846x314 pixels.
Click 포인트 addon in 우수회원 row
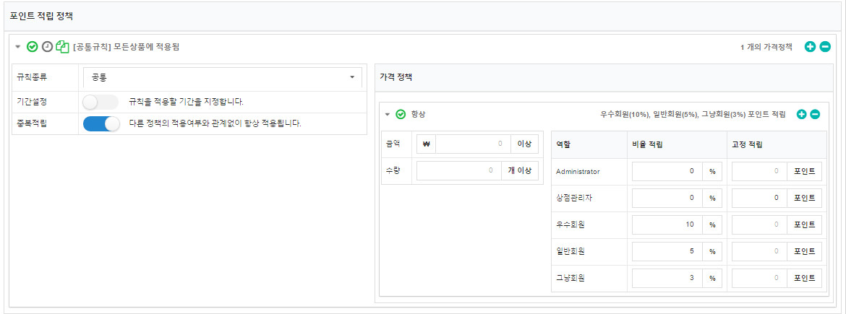804,224
